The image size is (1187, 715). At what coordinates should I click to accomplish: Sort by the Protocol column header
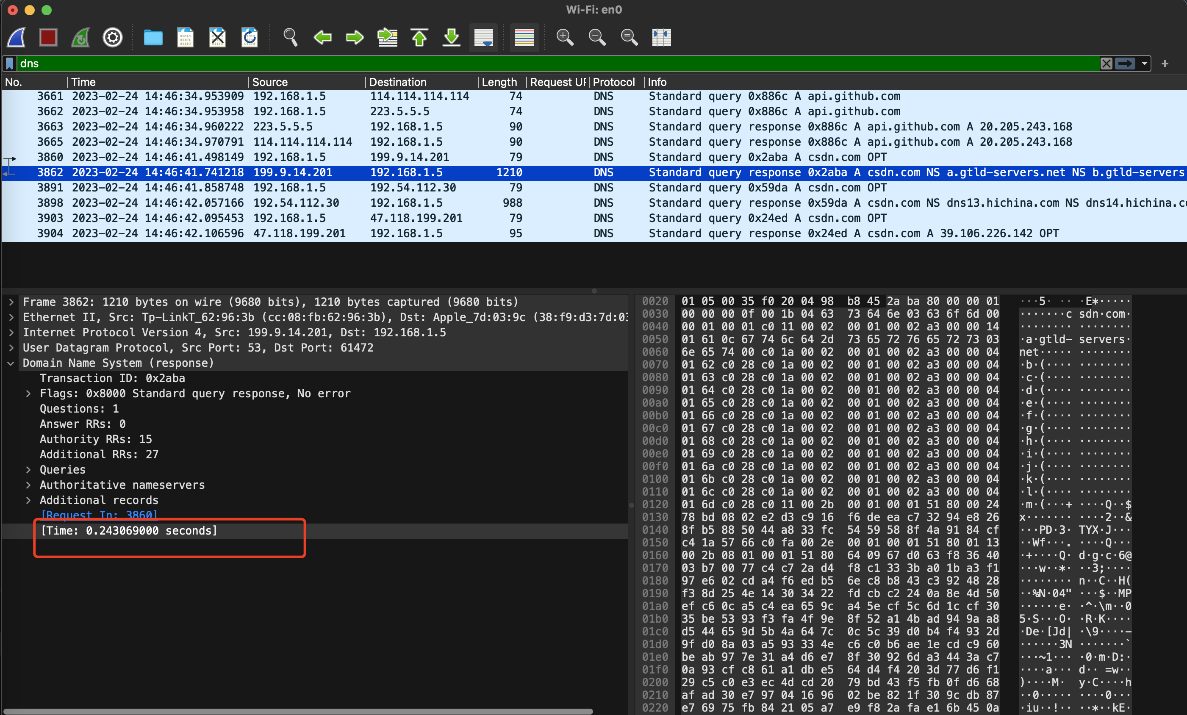tap(616, 82)
